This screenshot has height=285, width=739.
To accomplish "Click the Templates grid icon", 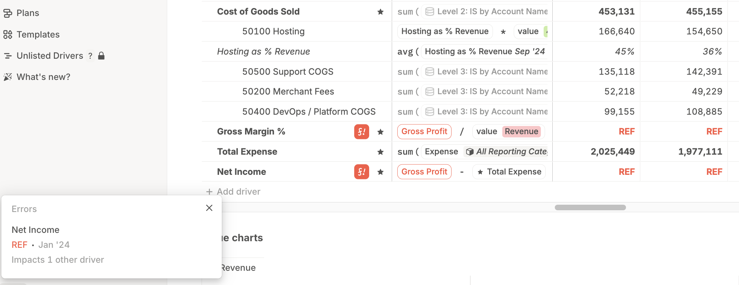I will [8, 34].
